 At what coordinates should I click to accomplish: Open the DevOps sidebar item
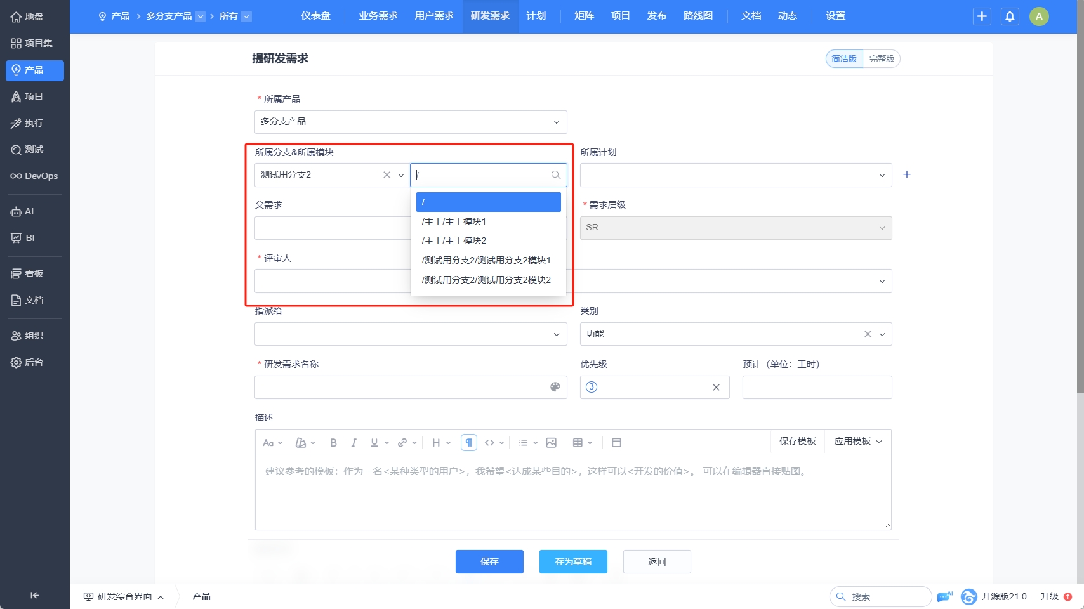[34, 176]
